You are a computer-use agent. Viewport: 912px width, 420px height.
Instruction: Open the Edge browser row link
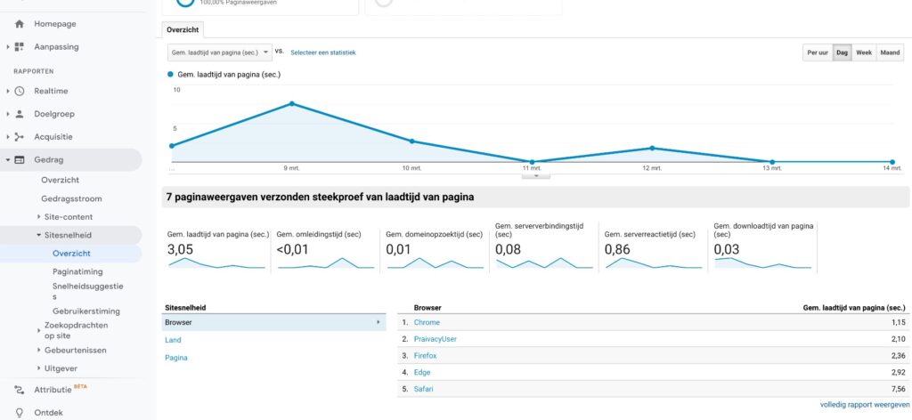[x=422, y=372]
